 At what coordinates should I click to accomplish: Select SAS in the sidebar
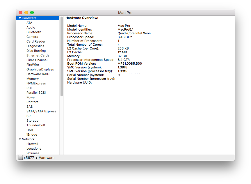(x=29, y=107)
